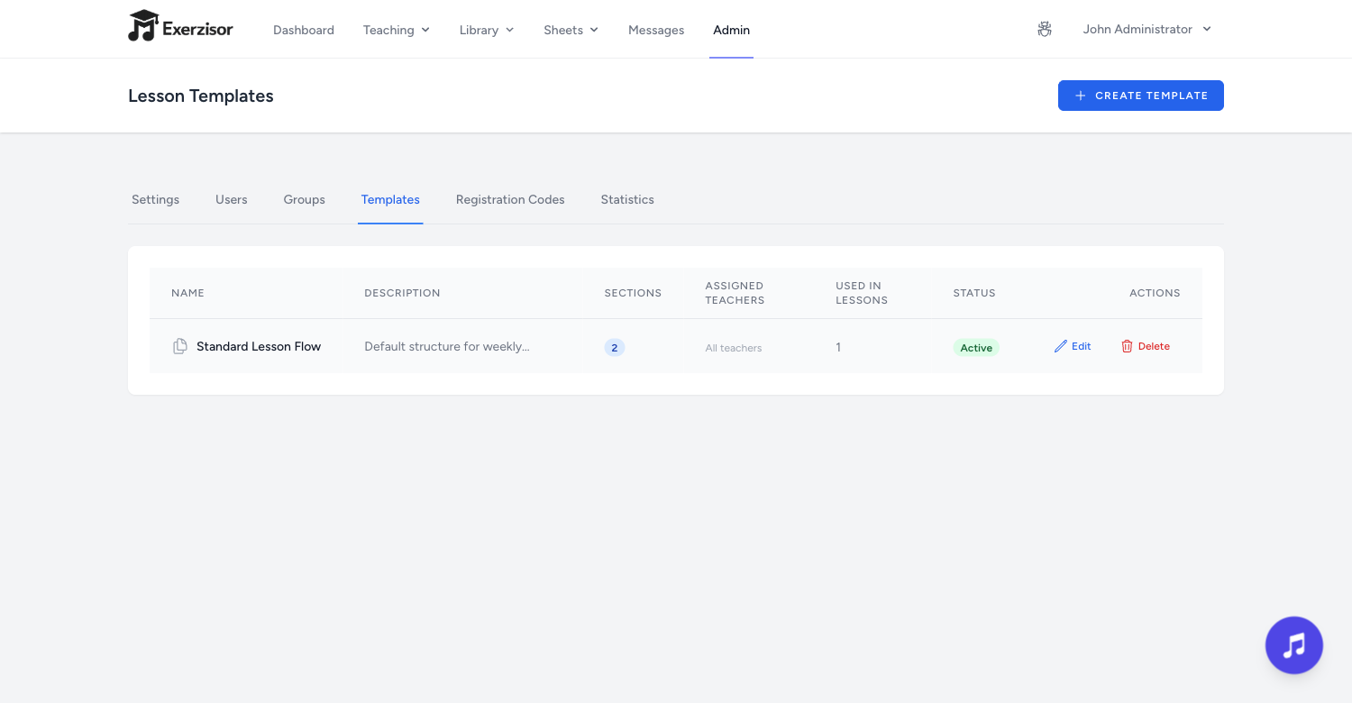
Task: Click the Description column header
Action: (402, 293)
